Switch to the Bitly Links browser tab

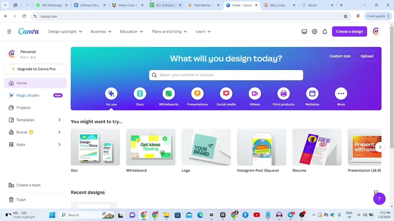pyautogui.click(x=280, y=5)
